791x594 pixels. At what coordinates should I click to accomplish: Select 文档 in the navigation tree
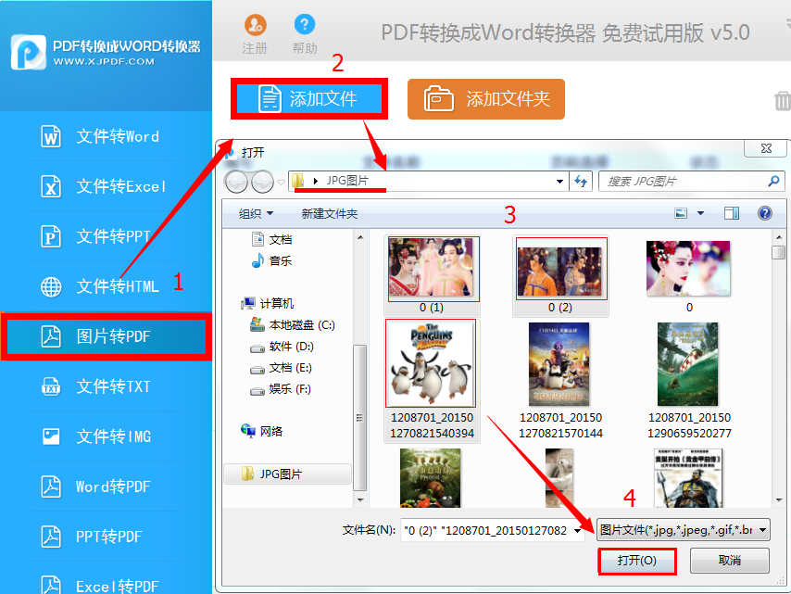pyautogui.click(x=272, y=239)
